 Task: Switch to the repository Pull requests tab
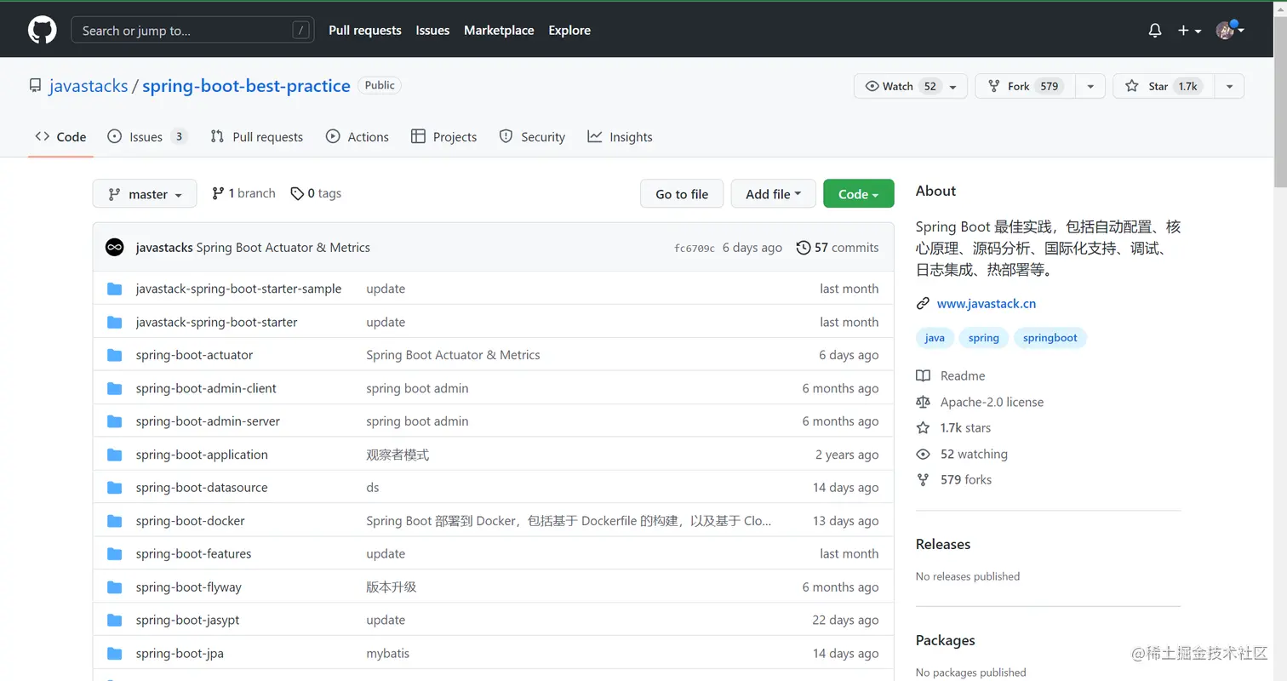[256, 137]
